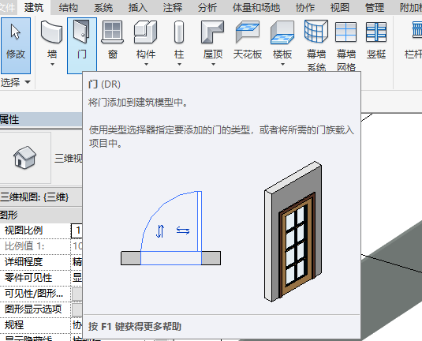Screen dimensions: 422x341
Task: Open the 系统 ribbon tab
Action: 103,7
